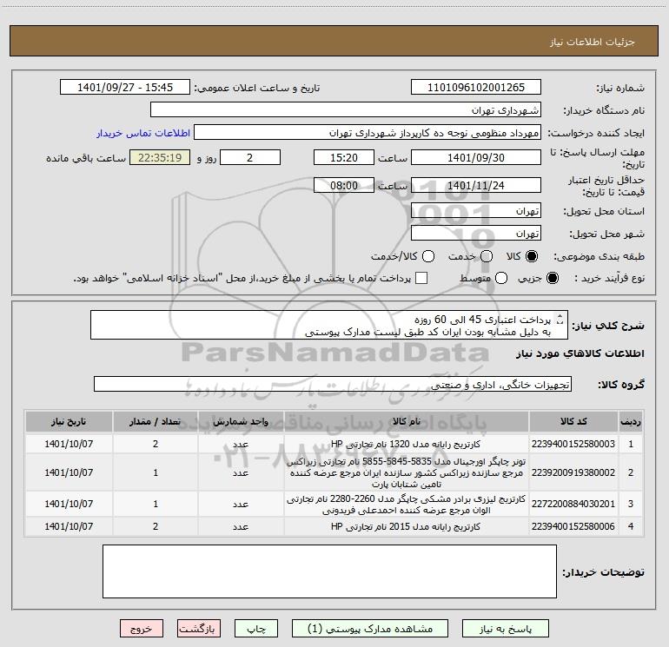Click the date 1401/10/07 in row 1
Screen dimensions: 669x647
pyautogui.click(x=69, y=444)
